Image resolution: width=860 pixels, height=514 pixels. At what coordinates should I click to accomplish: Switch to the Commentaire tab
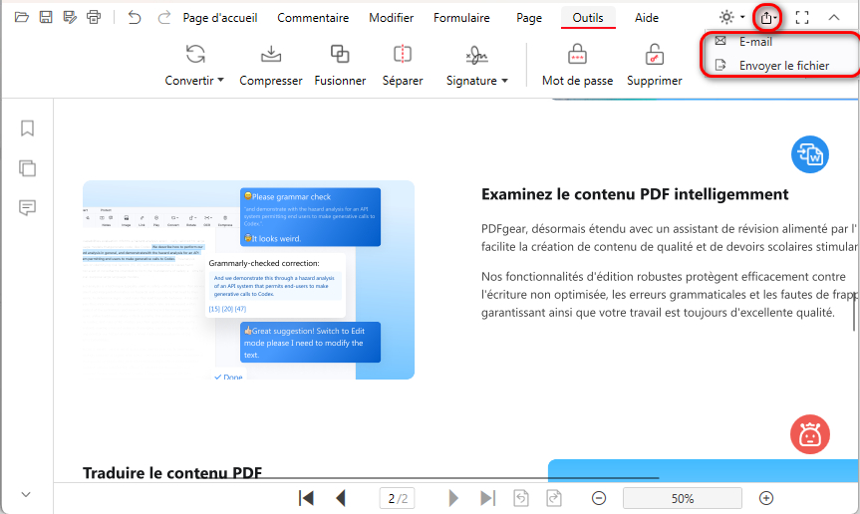313,18
